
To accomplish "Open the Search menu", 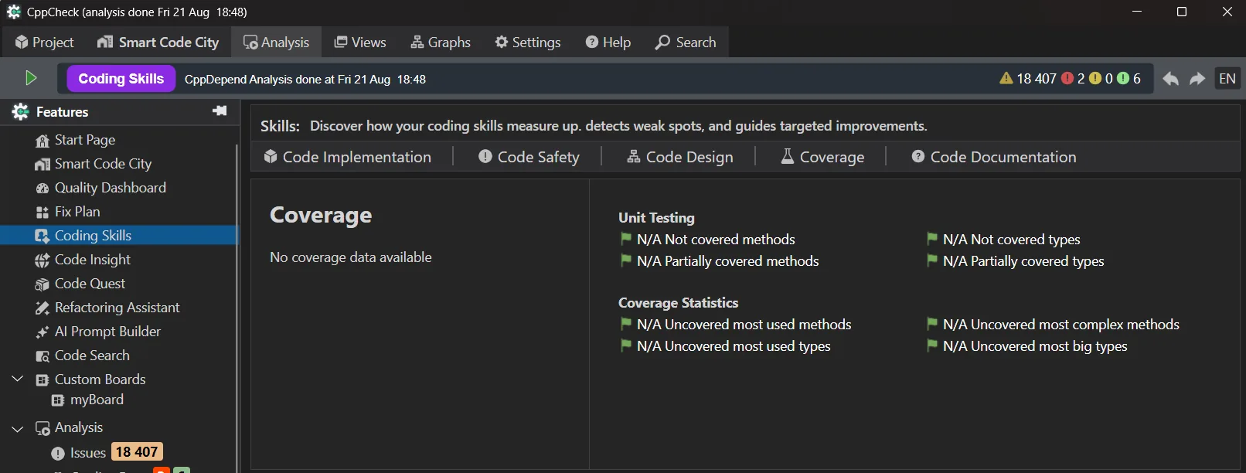I will [x=686, y=43].
